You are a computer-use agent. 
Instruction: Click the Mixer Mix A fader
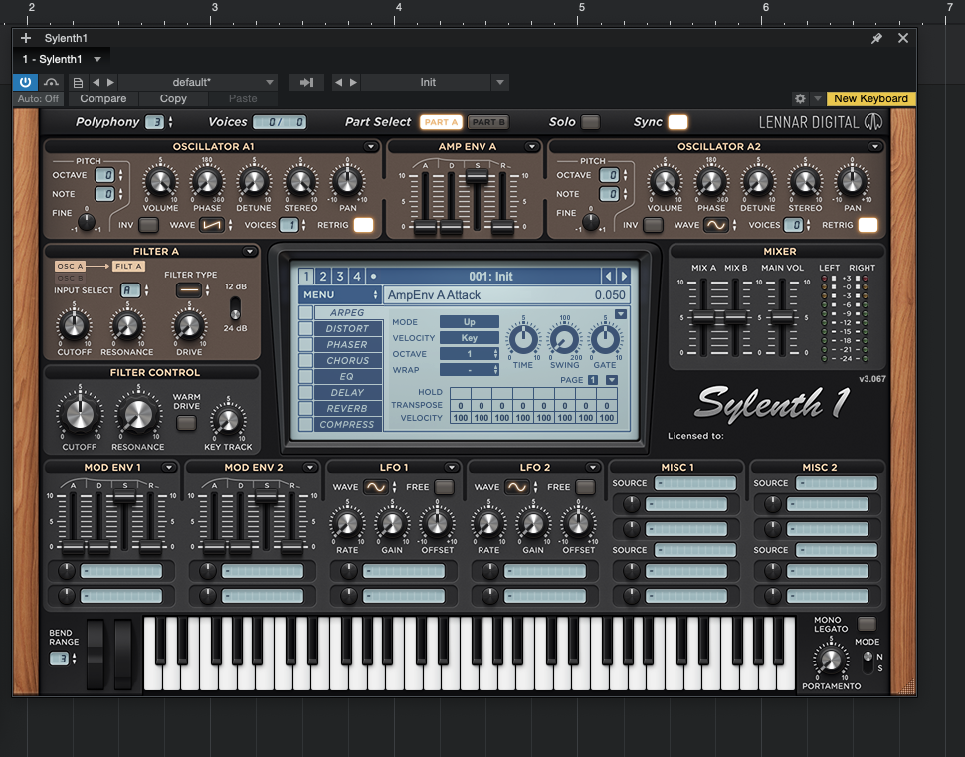click(x=702, y=318)
